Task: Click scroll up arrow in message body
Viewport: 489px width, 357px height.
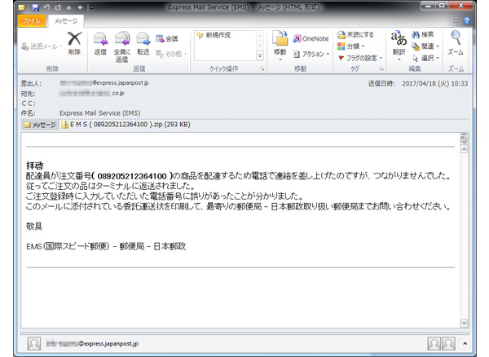Action: (x=464, y=149)
